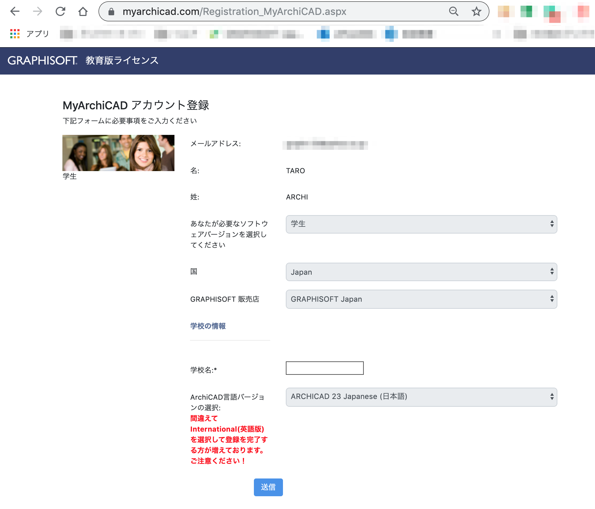Viewport: 595px width, 509px height.
Task: Reload the page with the refresh icon
Action: [x=60, y=11]
